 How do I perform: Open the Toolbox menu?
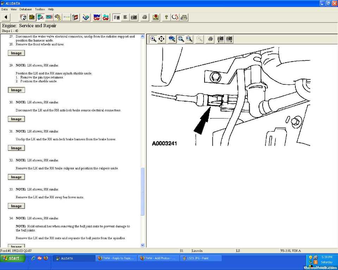point(40,9)
